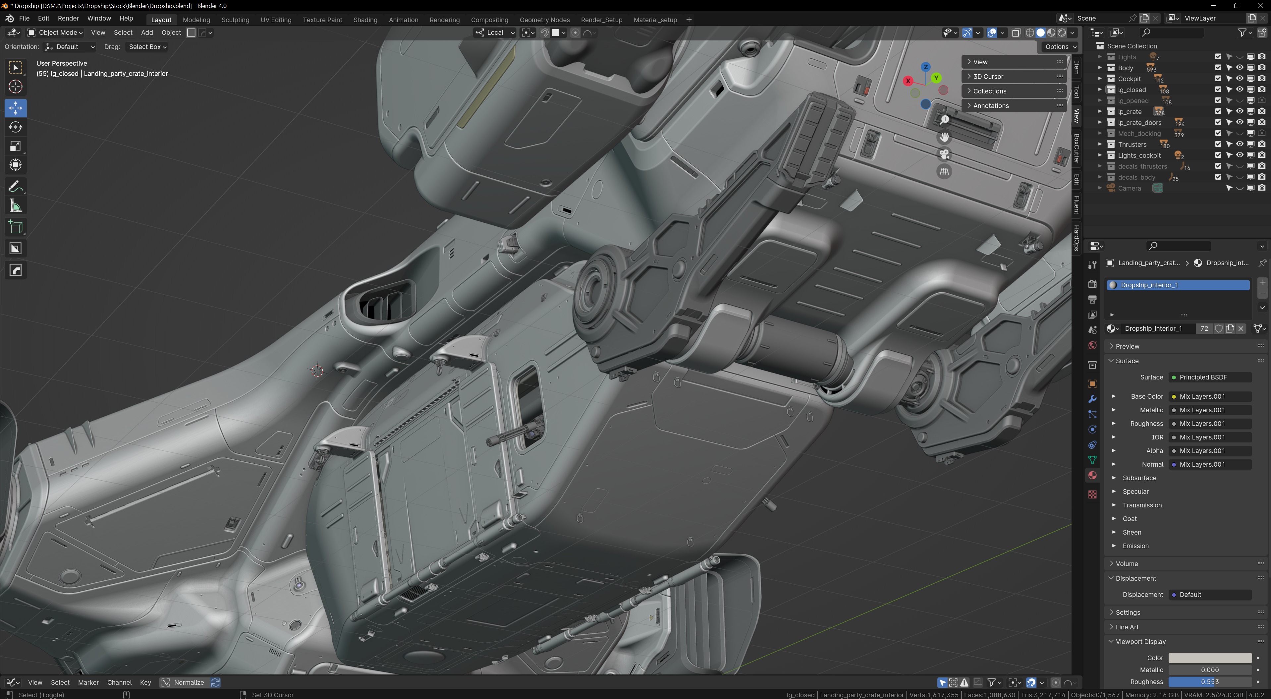This screenshot has width=1271, height=699.
Task: Uncheck the Lights collection exclude checkbox
Action: point(1218,57)
